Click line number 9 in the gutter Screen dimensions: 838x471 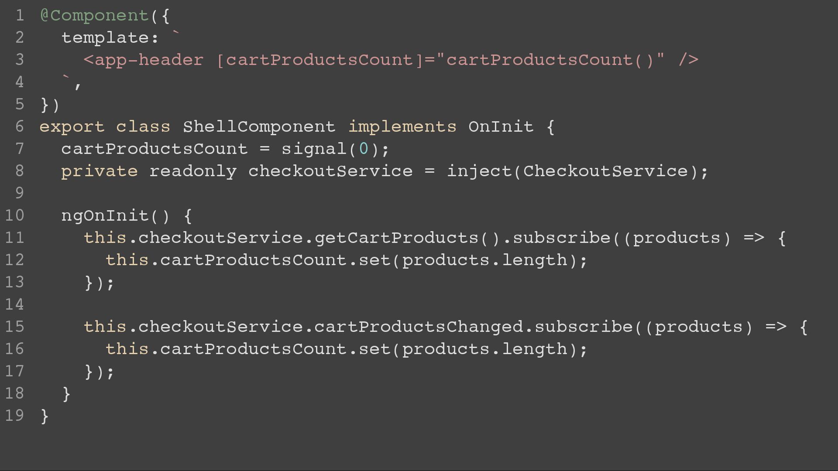(x=20, y=193)
